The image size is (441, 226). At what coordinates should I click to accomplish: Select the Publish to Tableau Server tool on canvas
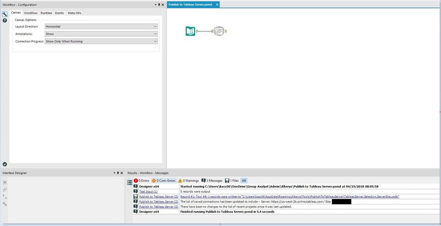(x=219, y=31)
